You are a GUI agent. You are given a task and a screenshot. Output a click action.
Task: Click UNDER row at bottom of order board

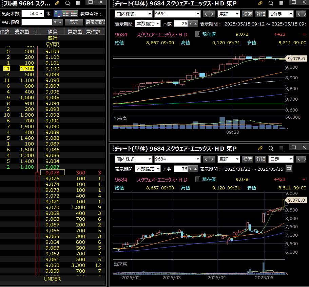coord(53,279)
